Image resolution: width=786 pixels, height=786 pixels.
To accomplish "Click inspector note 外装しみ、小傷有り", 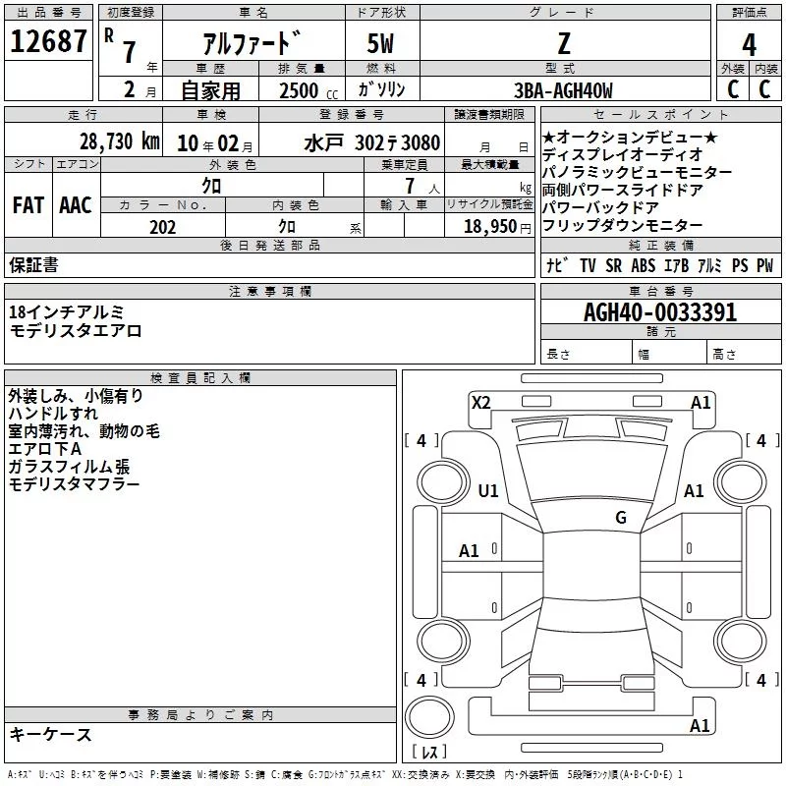I will [x=76, y=396].
